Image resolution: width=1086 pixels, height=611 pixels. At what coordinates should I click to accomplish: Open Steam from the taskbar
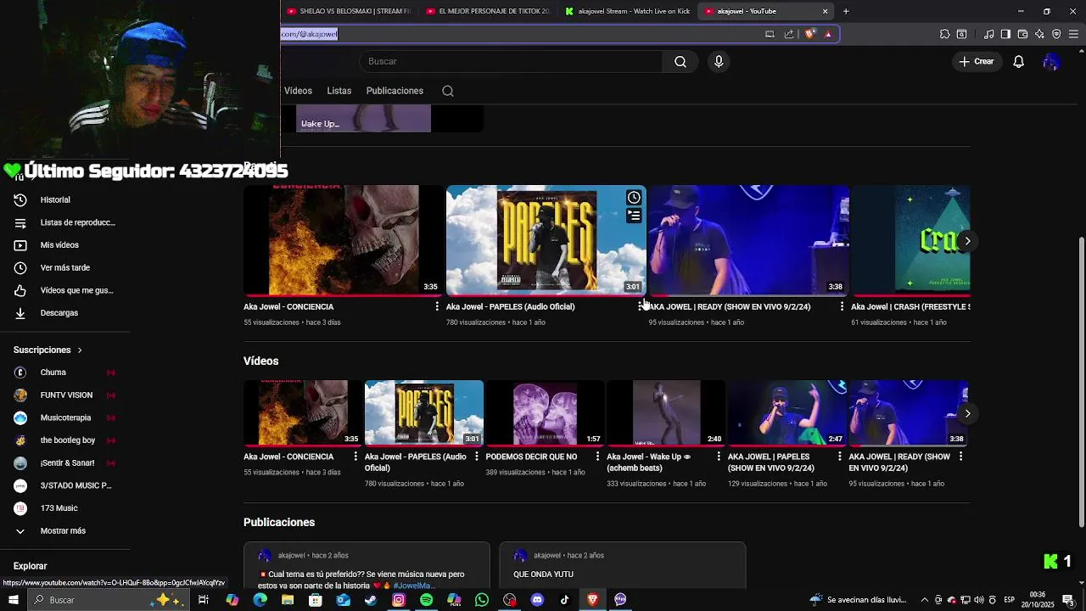coord(371,600)
